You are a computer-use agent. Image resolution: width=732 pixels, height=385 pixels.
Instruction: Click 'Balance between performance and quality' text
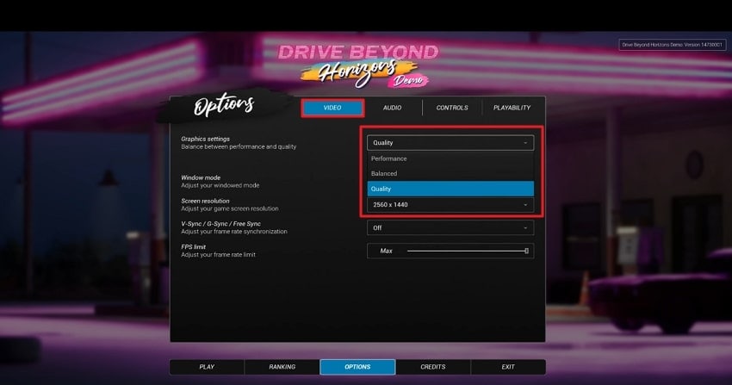pyautogui.click(x=239, y=147)
